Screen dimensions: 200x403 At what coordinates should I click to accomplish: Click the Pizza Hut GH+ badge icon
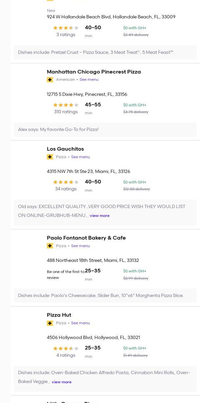50,323
